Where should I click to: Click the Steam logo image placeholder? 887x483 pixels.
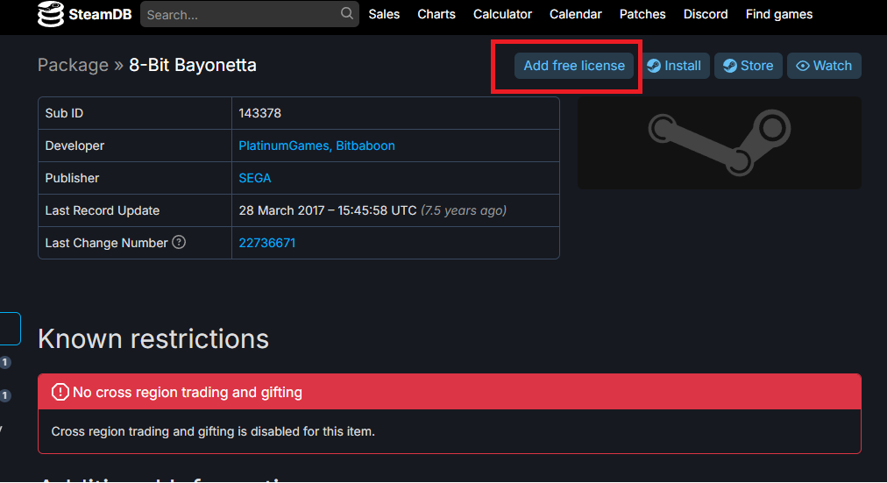point(719,143)
